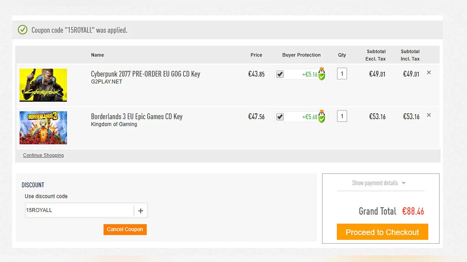Follow the Continue Shopping link
Screen dimensions: 467x262
pos(43,155)
